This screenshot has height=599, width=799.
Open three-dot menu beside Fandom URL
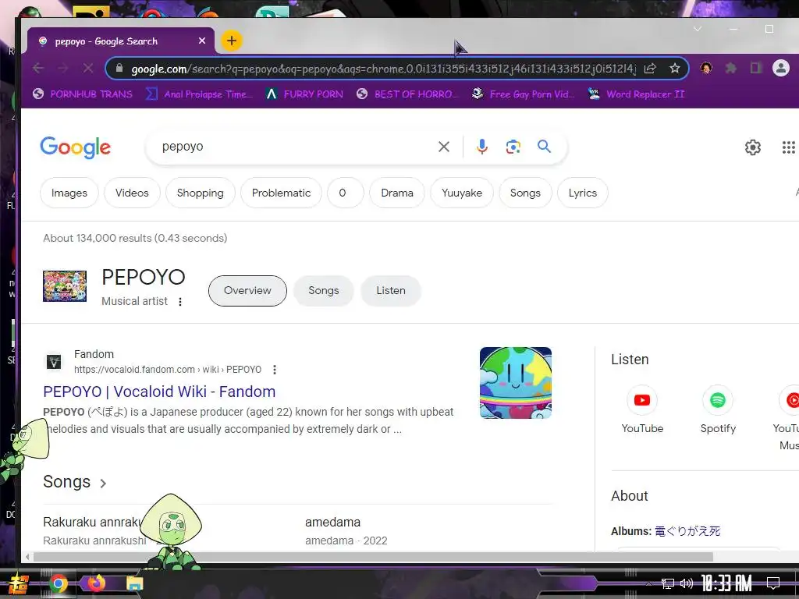click(x=275, y=370)
